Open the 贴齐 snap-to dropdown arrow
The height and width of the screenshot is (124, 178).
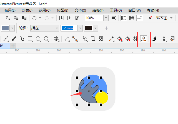click(x=171, y=18)
